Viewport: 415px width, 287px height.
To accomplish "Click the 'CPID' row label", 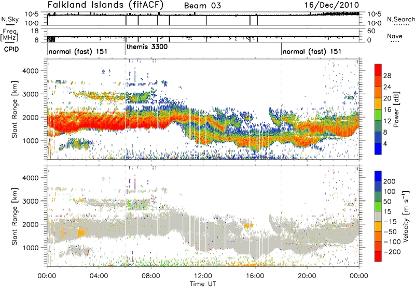I will [x=11, y=49].
